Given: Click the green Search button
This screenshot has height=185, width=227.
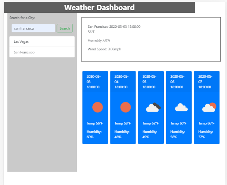Looking at the screenshot, I should point(65,28).
